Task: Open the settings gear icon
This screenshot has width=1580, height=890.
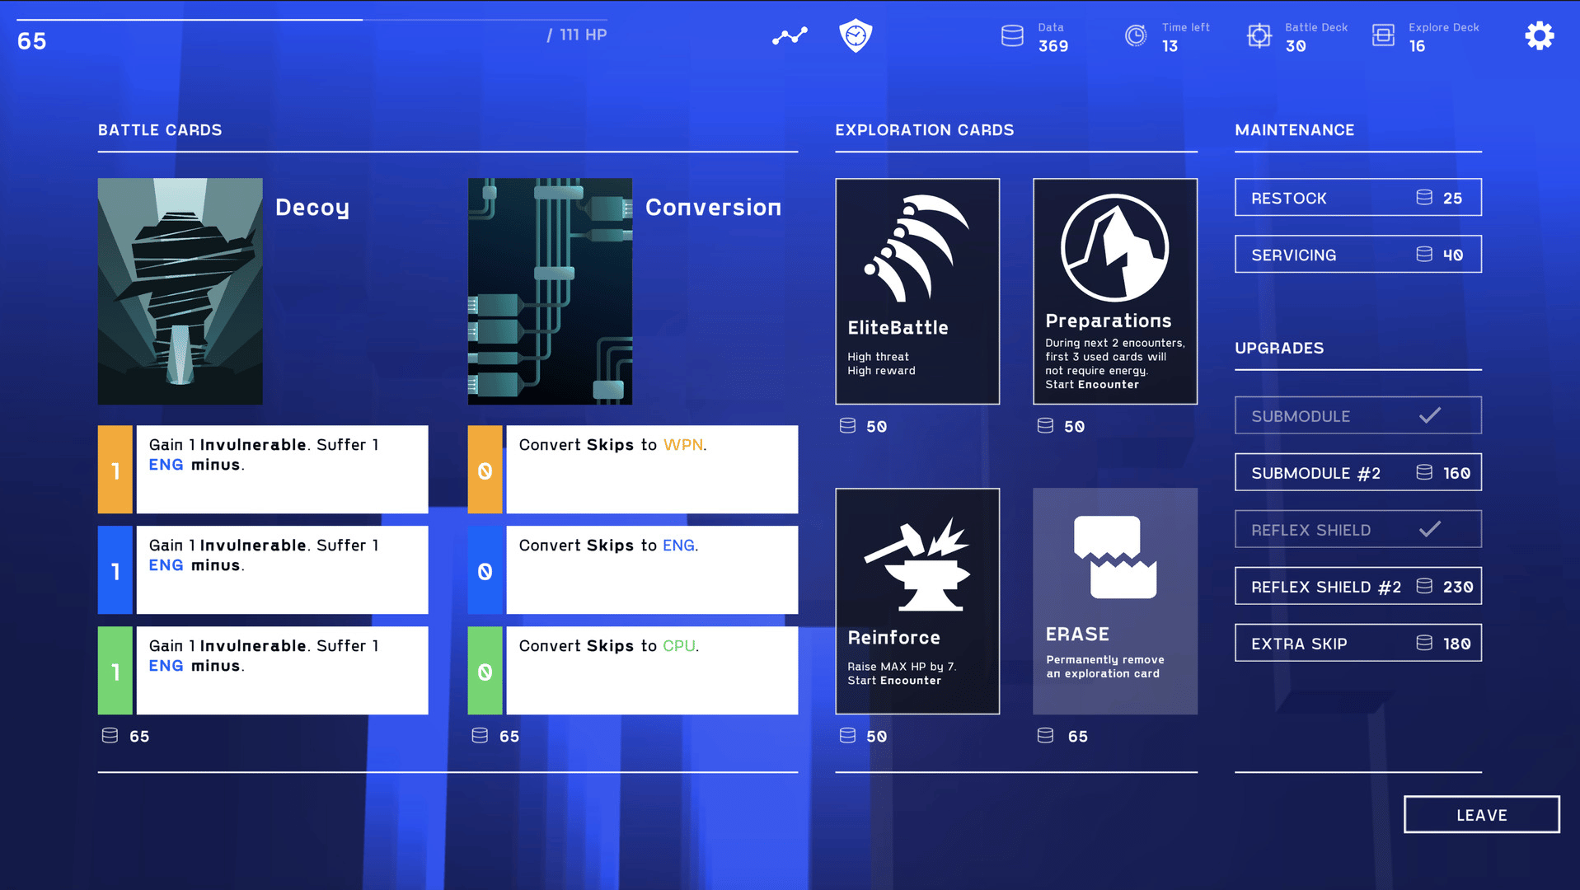Action: pyautogui.click(x=1539, y=36)
